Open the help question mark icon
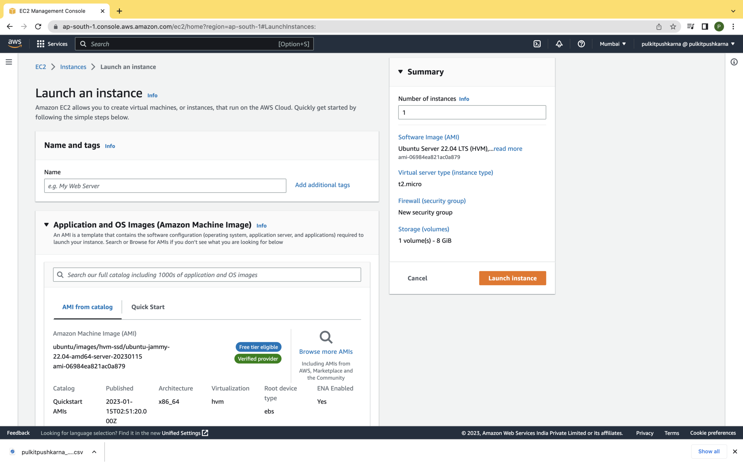Screen dimensions: 743x463 coord(581,44)
